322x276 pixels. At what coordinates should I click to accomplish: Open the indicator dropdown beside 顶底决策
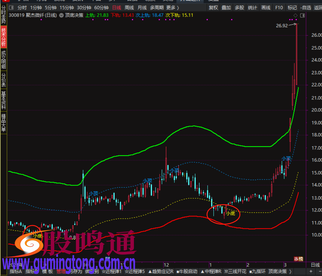pyautogui.click(x=62, y=15)
